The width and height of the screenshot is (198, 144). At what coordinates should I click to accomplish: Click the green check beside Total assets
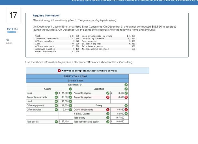pos(56,122)
